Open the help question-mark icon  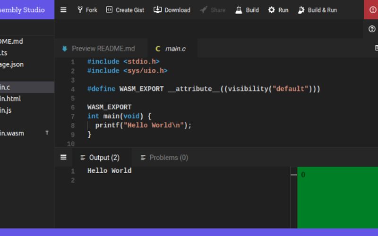(372, 29)
